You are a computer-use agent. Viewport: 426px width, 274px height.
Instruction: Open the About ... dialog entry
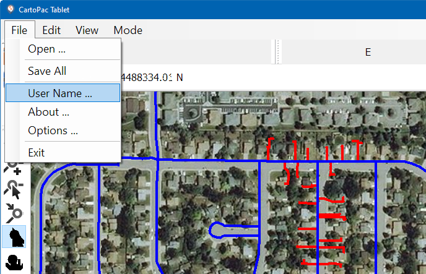pos(63,112)
